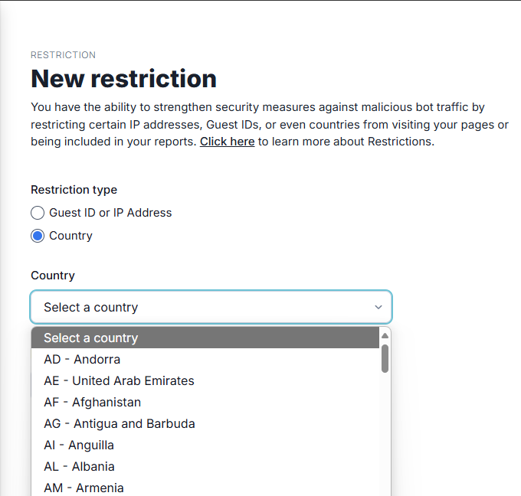Click the Guest ID or IP Address label text
The width and height of the screenshot is (521, 496).
coord(110,213)
